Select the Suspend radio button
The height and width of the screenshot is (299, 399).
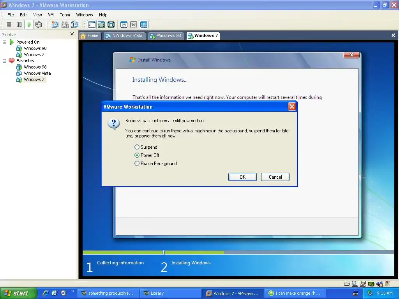[137, 147]
